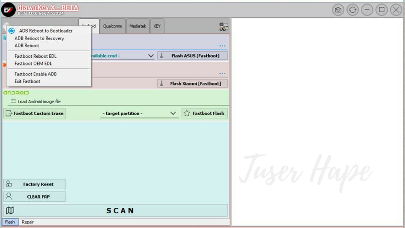The height and width of the screenshot is (228, 405).
Task: Click the Android logo label
Action: (x=16, y=93)
